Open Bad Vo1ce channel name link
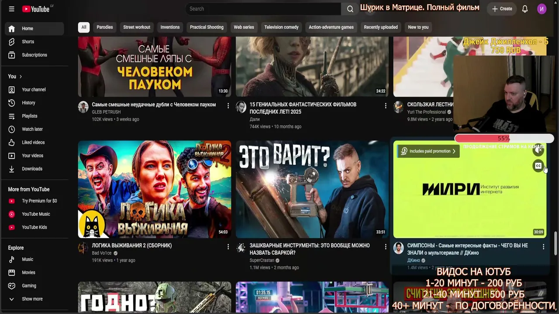The width and height of the screenshot is (559, 314). (x=102, y=253)
